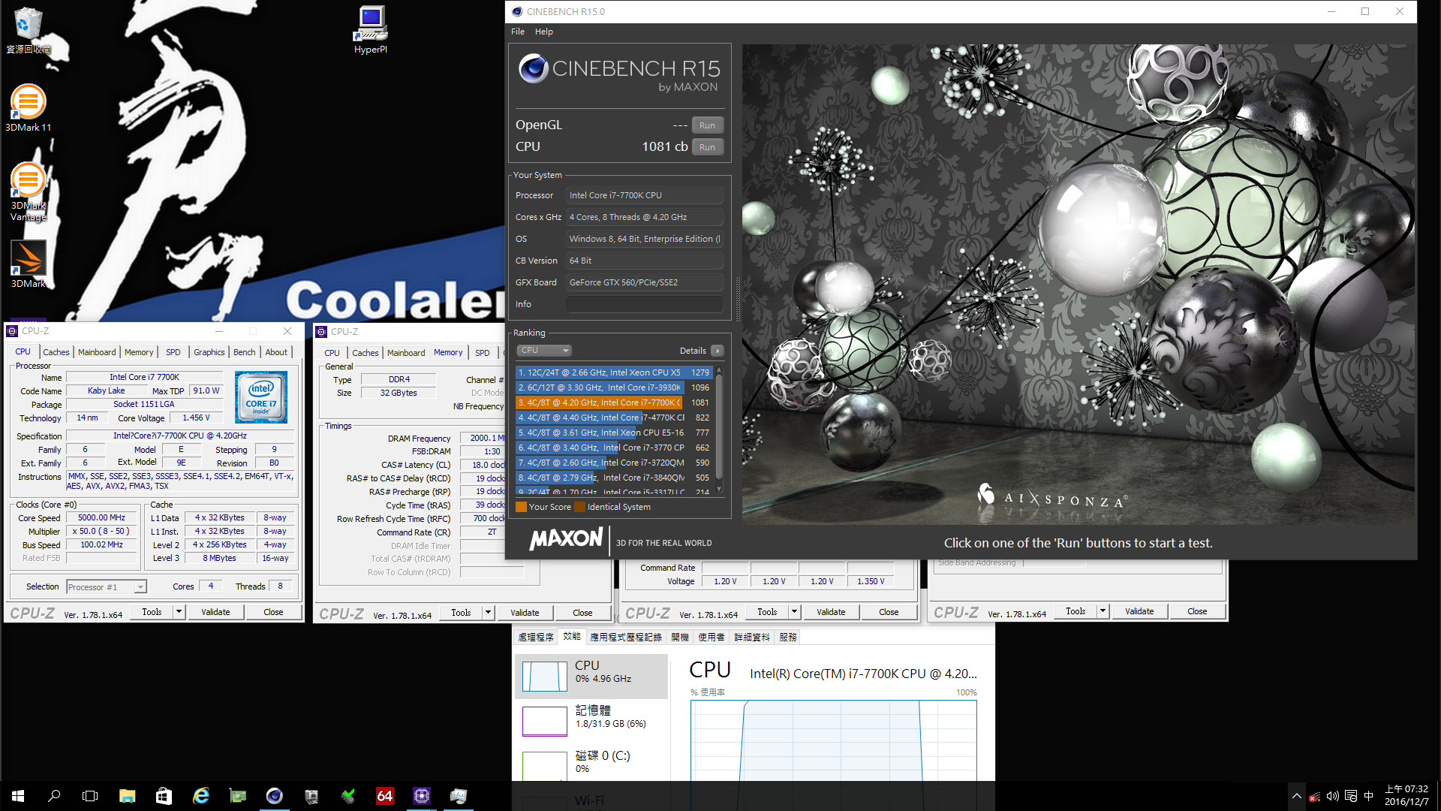The width and height of the screenshot is (1441, 811).
Task: Open the details tab 詳細資料 in Task Manager
Action: tap(752, 637)
